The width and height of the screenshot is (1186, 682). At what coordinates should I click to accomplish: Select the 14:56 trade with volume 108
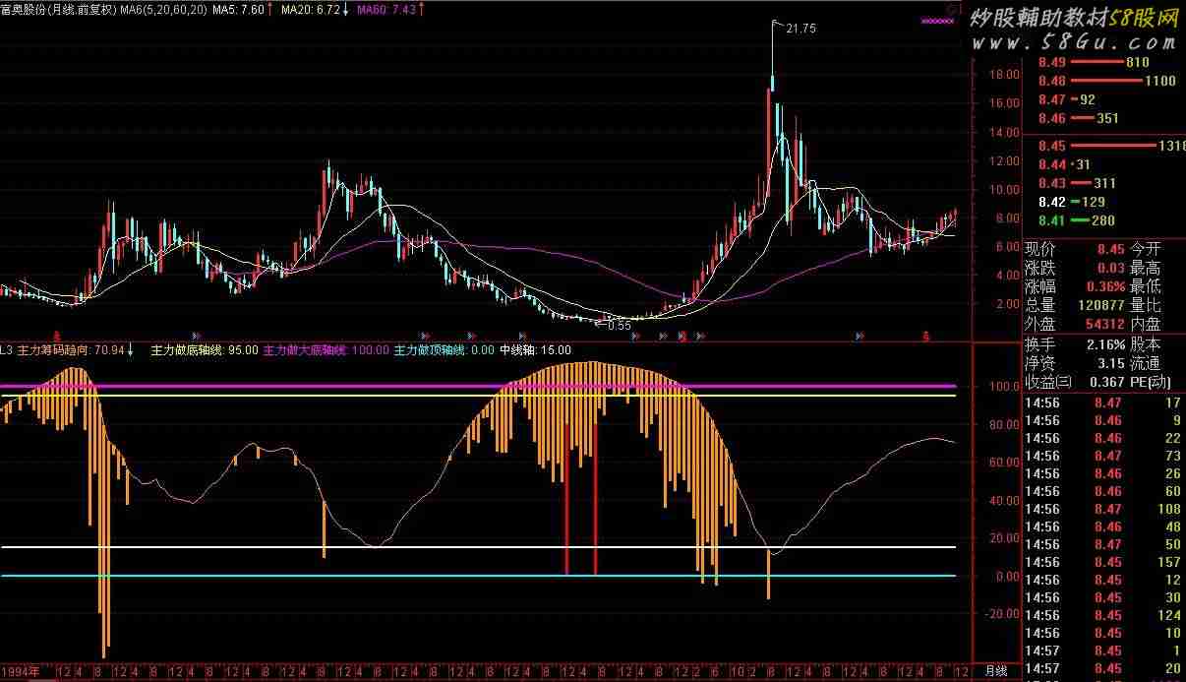[1102, 509]
